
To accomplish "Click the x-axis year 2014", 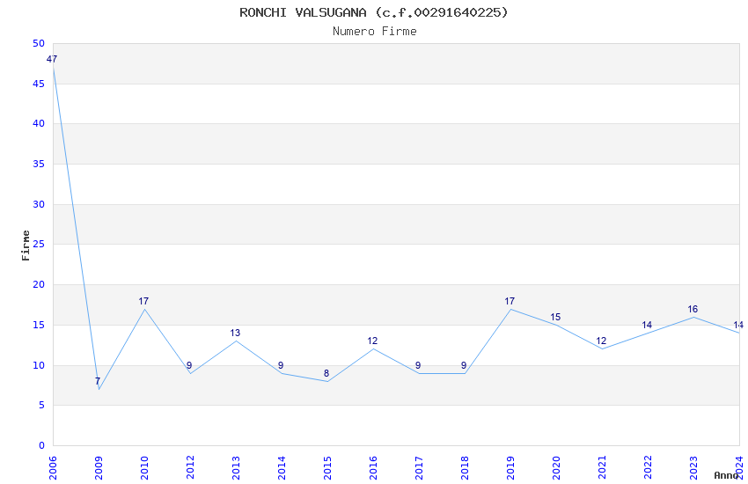I will click(x=282, y=467).
